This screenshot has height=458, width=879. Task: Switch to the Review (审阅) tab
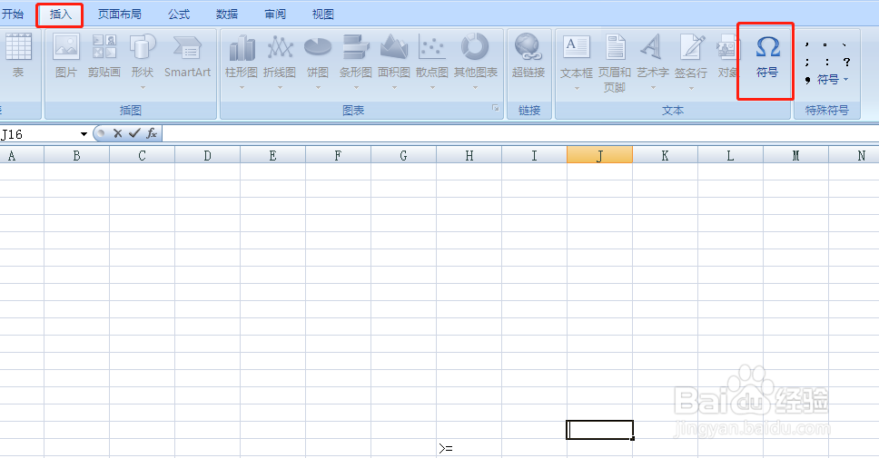pyautogui.click(x=275, y=14)
